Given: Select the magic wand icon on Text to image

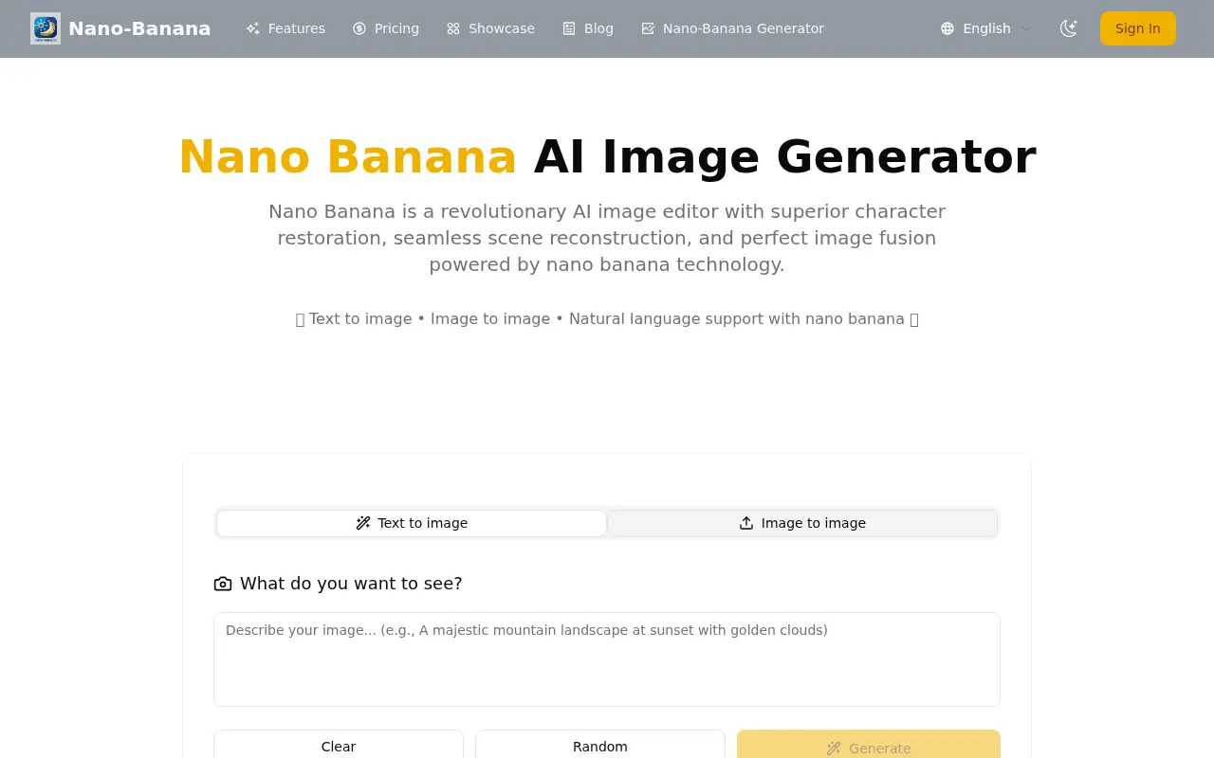Looking at the screenshot, I should 363,523.
